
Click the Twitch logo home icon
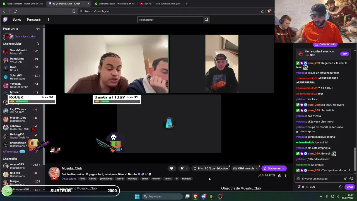pyautogui.click(x=5, y=20)
